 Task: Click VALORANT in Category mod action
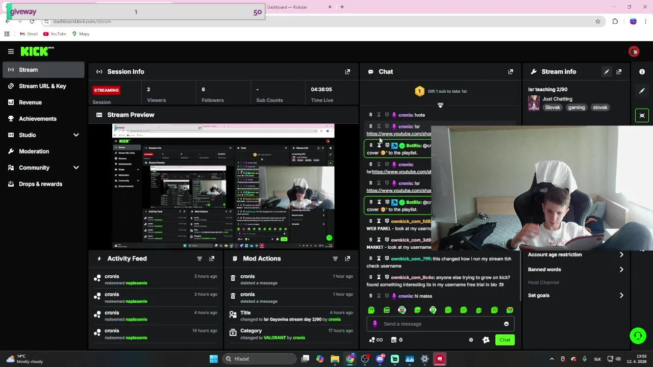(274, 338)
